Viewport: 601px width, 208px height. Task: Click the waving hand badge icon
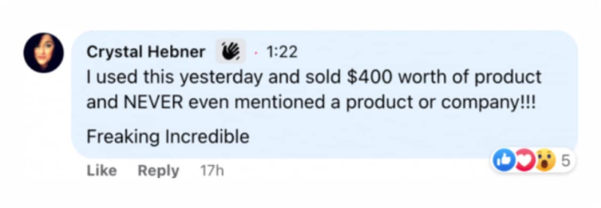pos(230,51)
